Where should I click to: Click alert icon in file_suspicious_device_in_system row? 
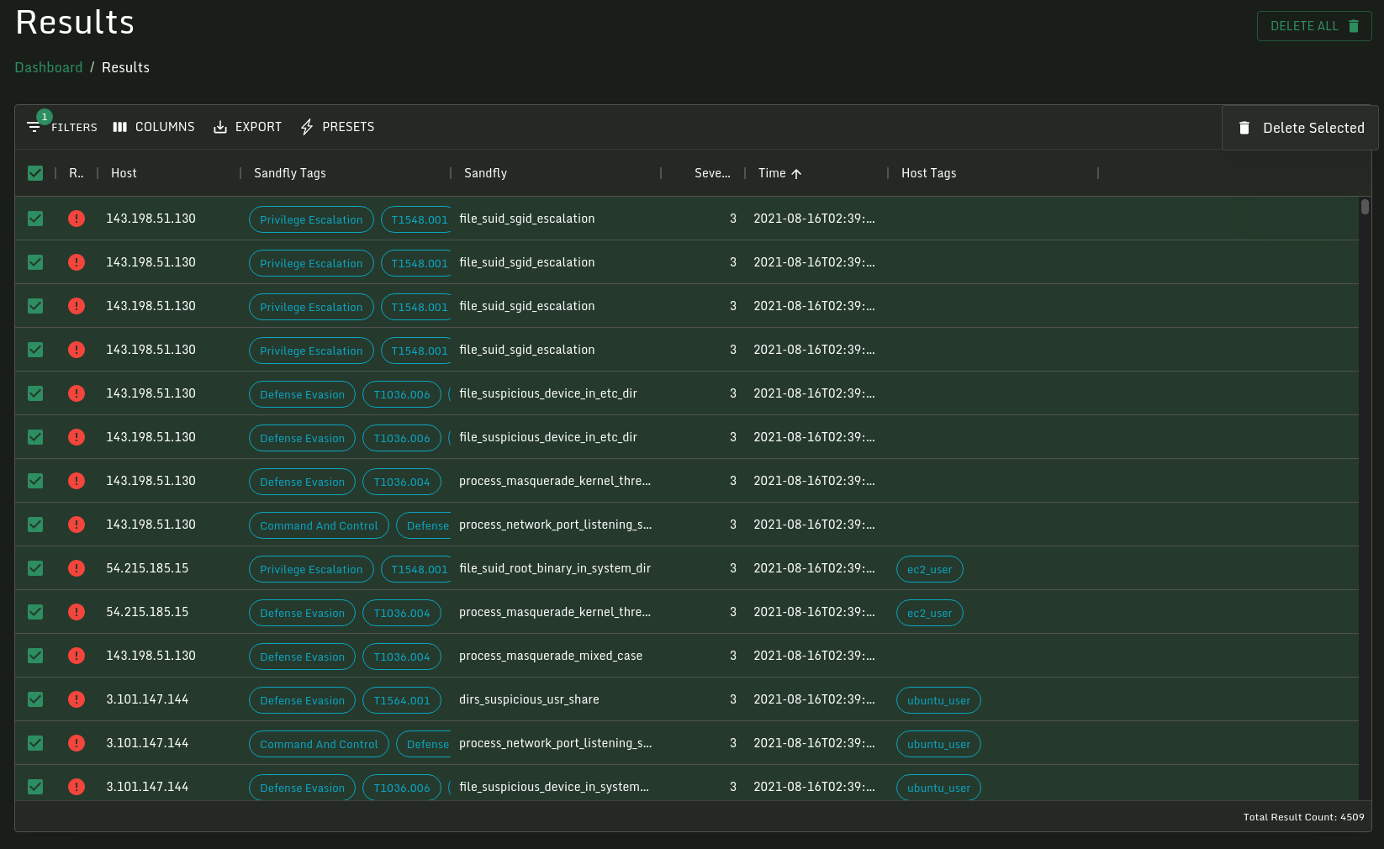click(x=77, y=787)
